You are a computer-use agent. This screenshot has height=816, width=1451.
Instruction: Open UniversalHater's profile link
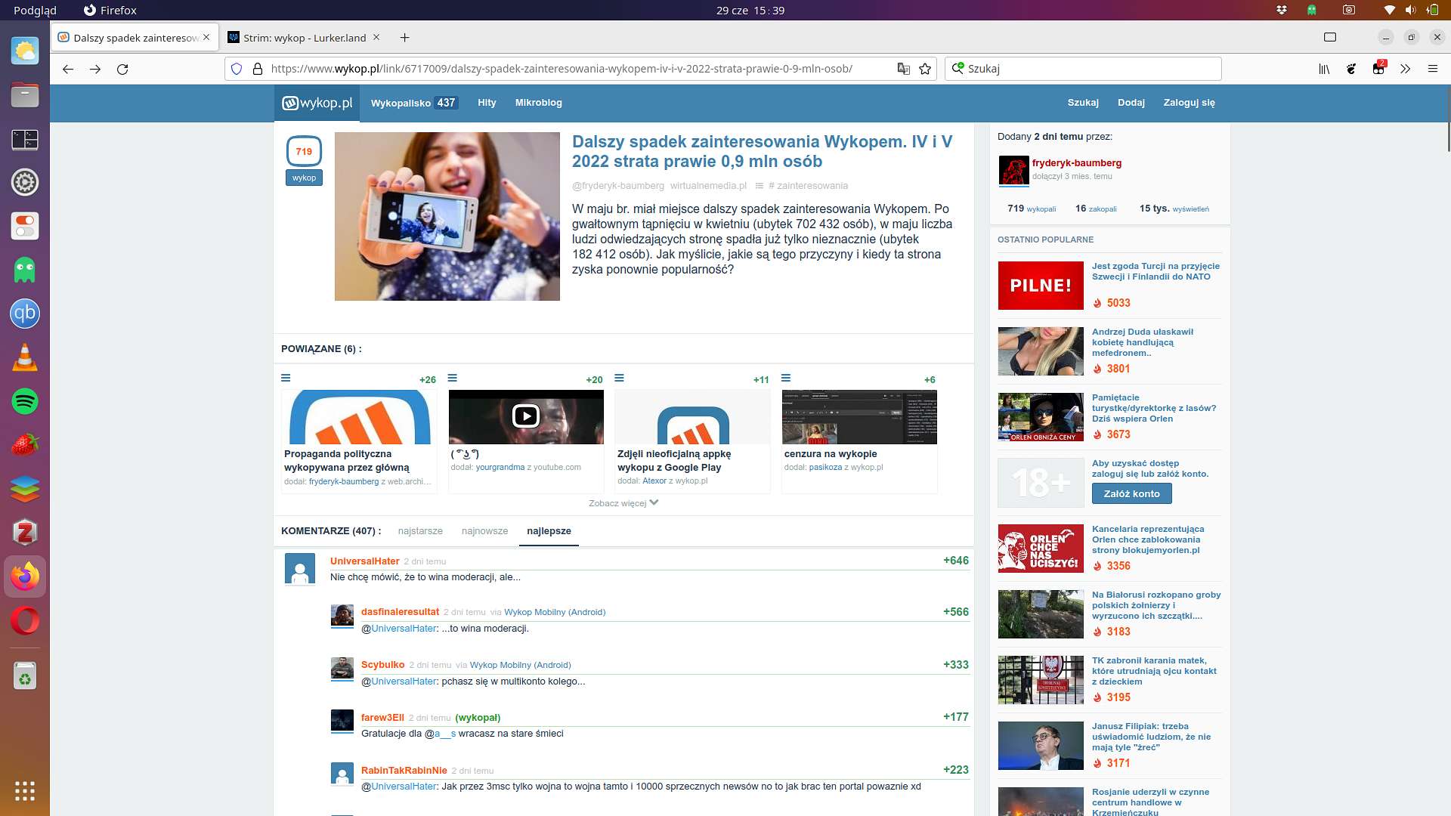(x=364, y=561)
